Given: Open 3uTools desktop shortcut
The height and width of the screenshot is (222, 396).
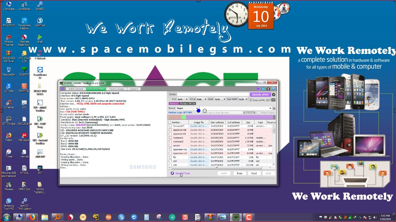Looking at the screenshot, I should [x=9, y=88].
